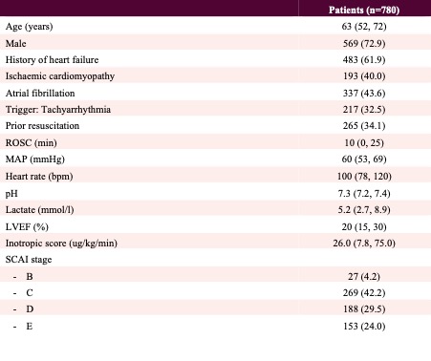Select the History of heart failure row
The width and height of the screenshot is (431, 361).
click(x=215, y=60)
